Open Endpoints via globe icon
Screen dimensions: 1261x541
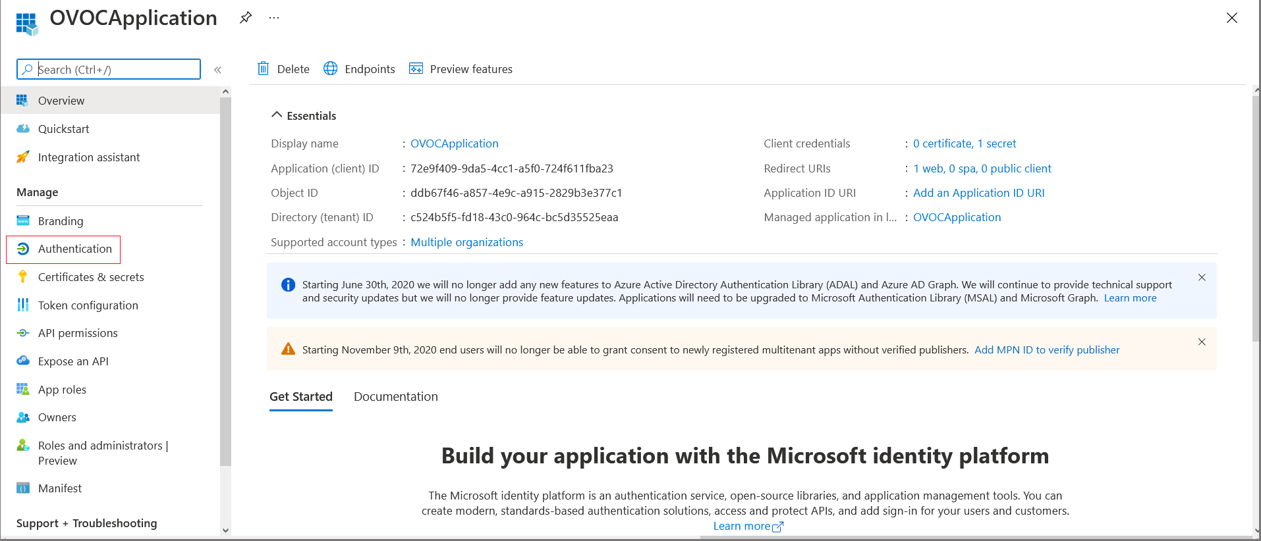331,68
